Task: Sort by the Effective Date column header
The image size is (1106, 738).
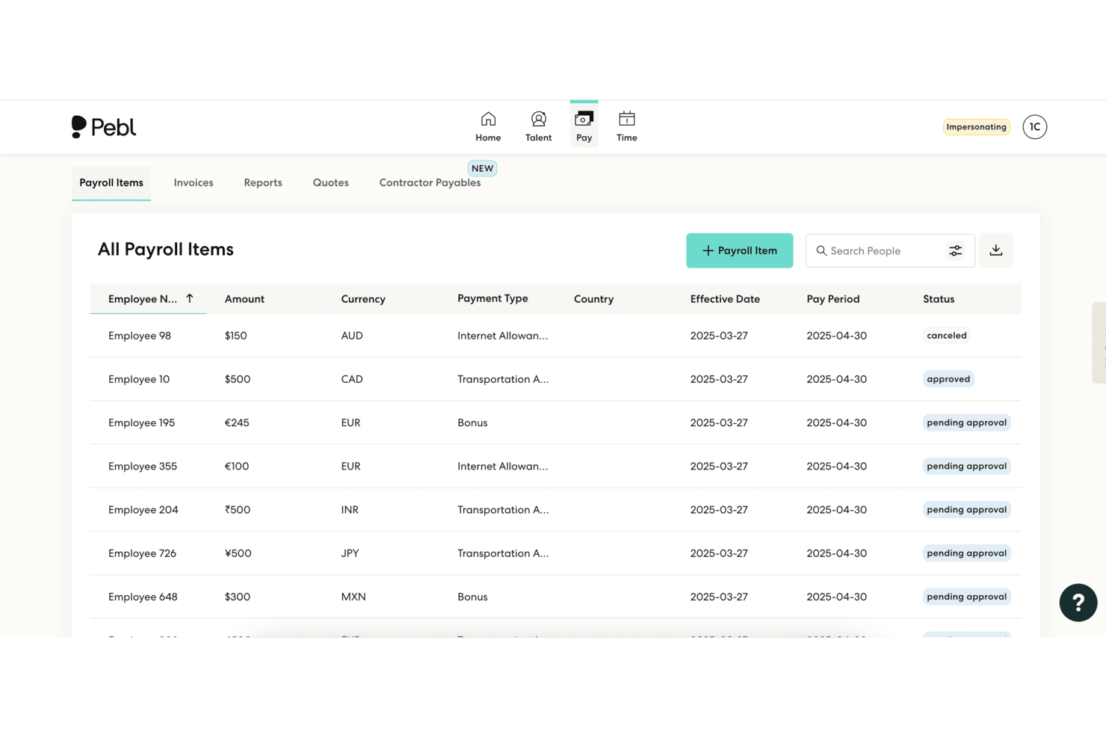Action: 725,299
